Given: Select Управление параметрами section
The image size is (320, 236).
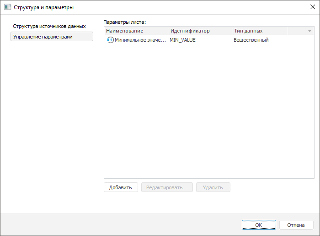Looking at the screenshot, I should coord(52,37).
